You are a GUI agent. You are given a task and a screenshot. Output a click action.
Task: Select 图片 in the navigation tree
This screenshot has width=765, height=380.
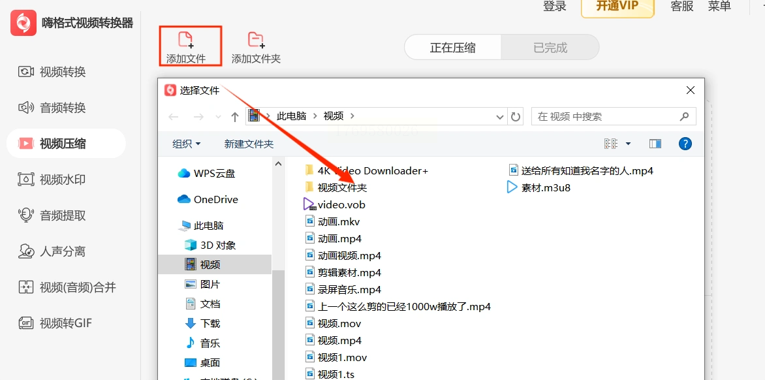coord(202,285)
